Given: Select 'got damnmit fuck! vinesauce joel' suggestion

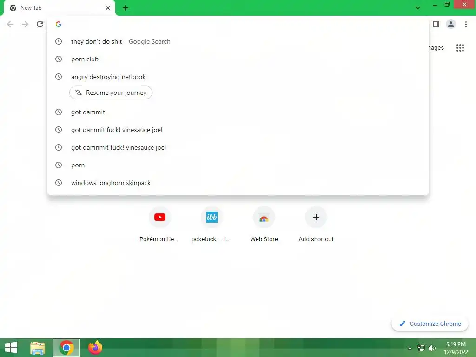Looking at the screenshot, I should 238,147.
